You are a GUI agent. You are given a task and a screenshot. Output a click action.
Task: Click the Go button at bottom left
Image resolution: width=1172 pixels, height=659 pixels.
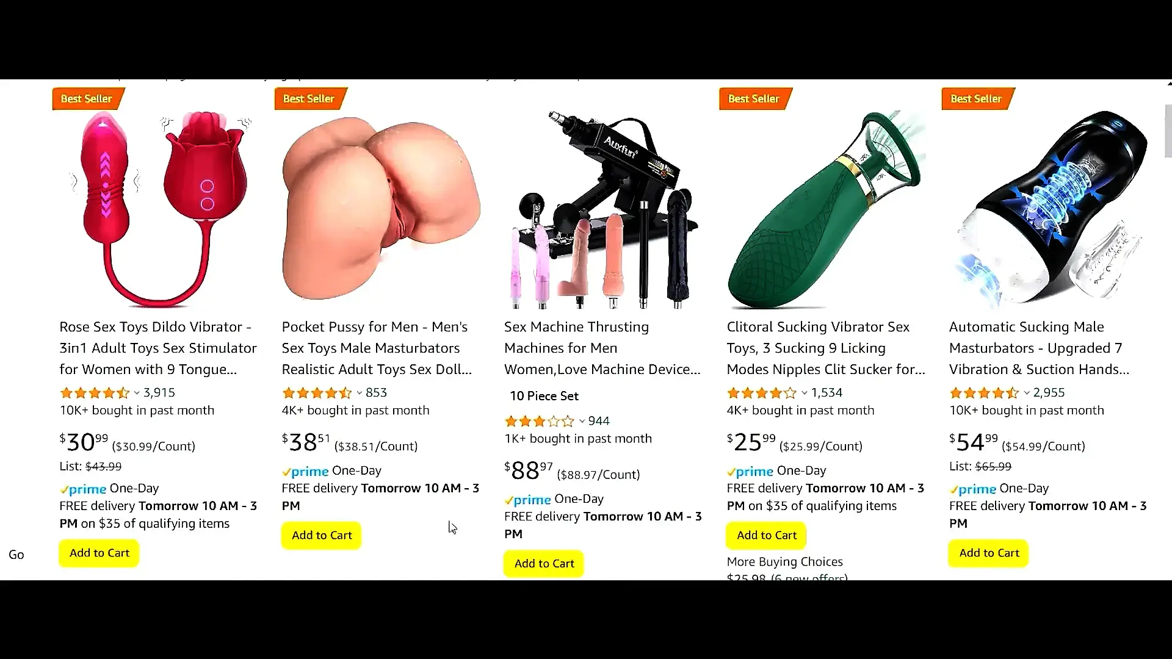pyautogui.click(x=16, y=555)
